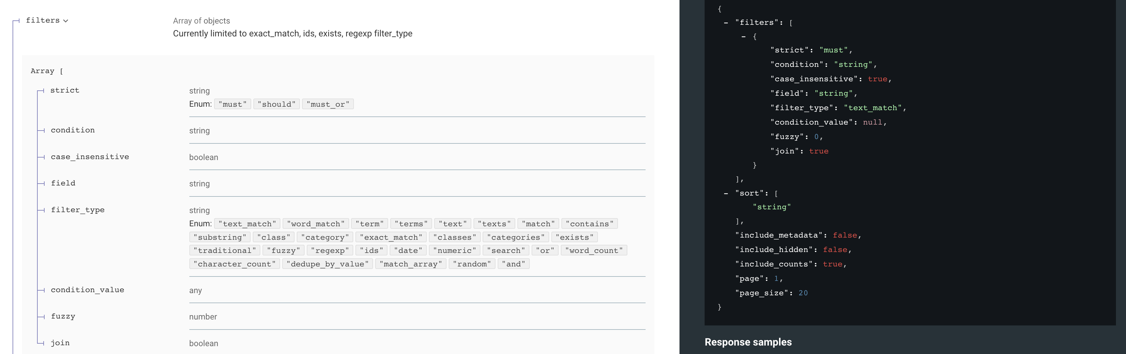Click the "number" type of fuzzy
The height and width of the screenshot is (354, 1126).
click(203, 317)
